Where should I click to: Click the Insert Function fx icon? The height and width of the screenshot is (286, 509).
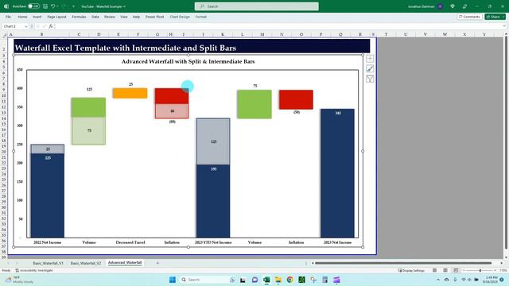(51, 26)
